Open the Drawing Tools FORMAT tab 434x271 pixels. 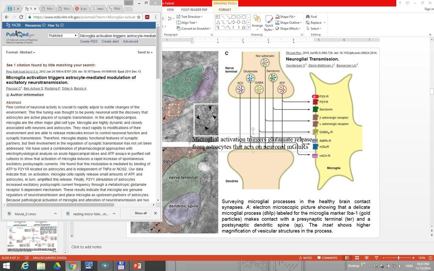click(225, 10)
